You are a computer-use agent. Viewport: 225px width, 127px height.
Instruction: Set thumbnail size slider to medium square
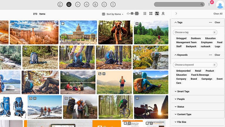pos(132,14)
